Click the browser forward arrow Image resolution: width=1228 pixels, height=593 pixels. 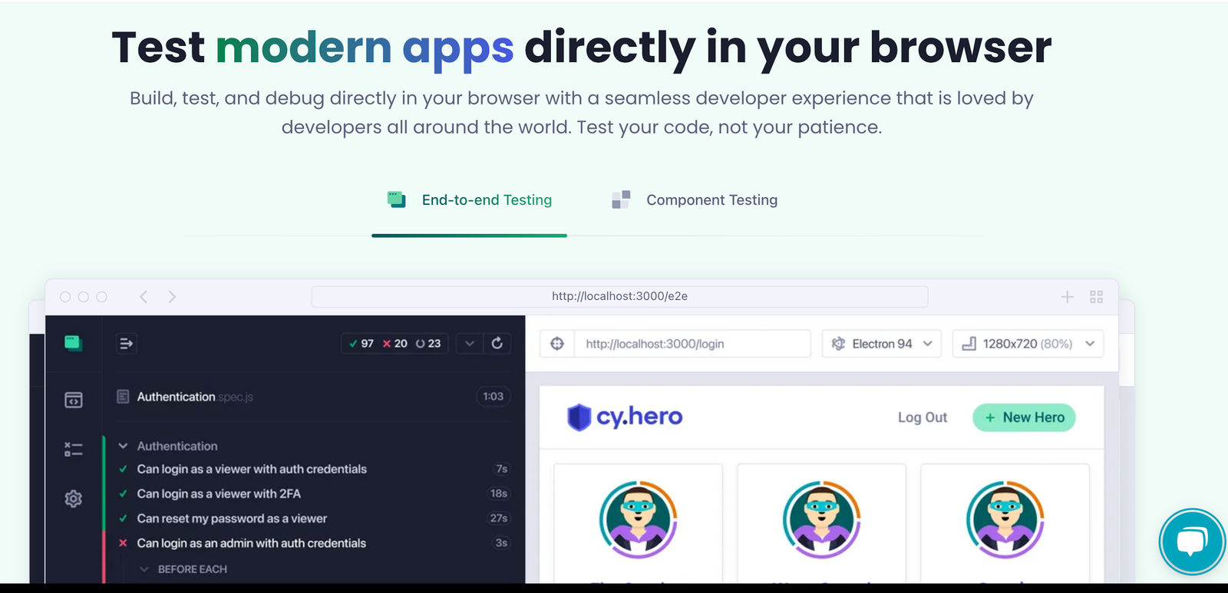172,297
